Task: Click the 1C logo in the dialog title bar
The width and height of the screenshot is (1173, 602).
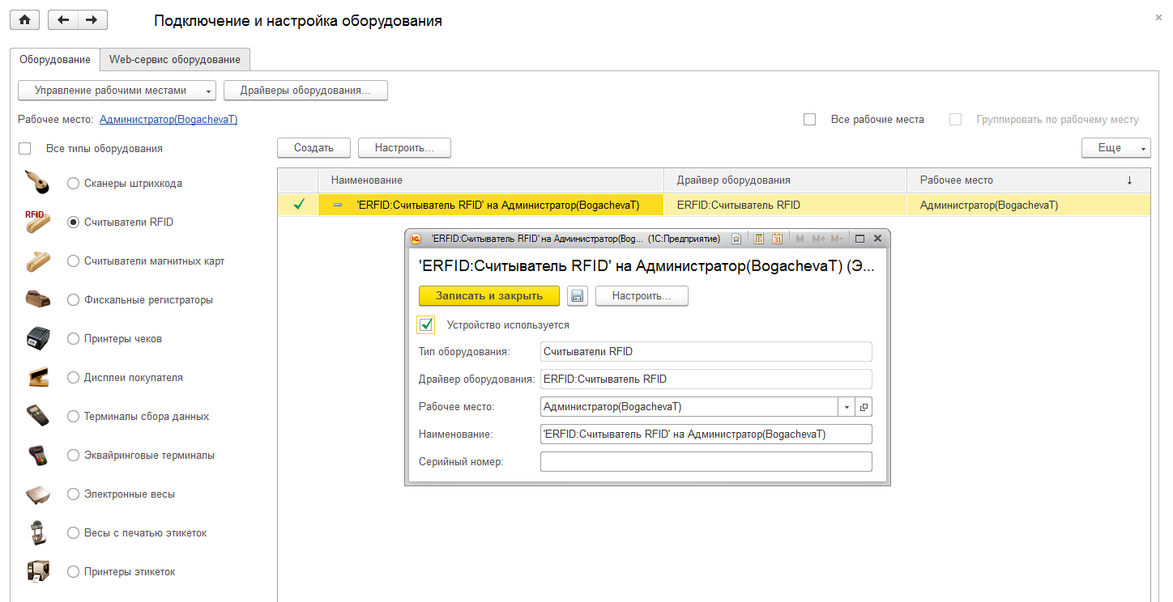Action: [416, 239]
